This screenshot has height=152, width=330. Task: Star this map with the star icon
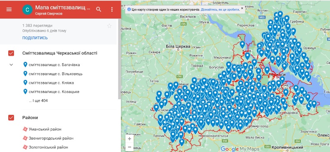click(x=109, y=26)
